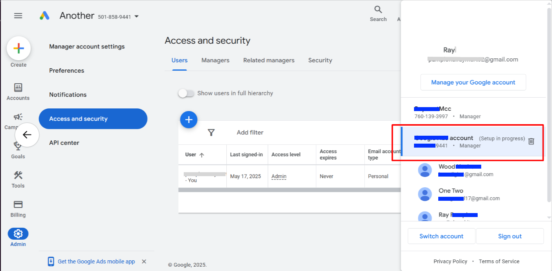Click the Sign out button
The image size is (552, 271).
click(x=509, y=236)
